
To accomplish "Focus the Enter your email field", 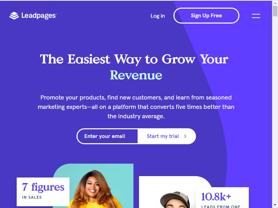I will click(107, 136).
